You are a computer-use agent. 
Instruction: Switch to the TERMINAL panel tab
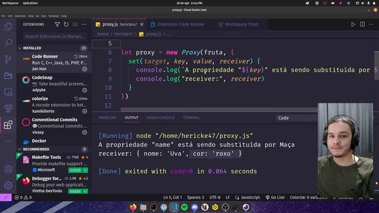click(191, 118)
